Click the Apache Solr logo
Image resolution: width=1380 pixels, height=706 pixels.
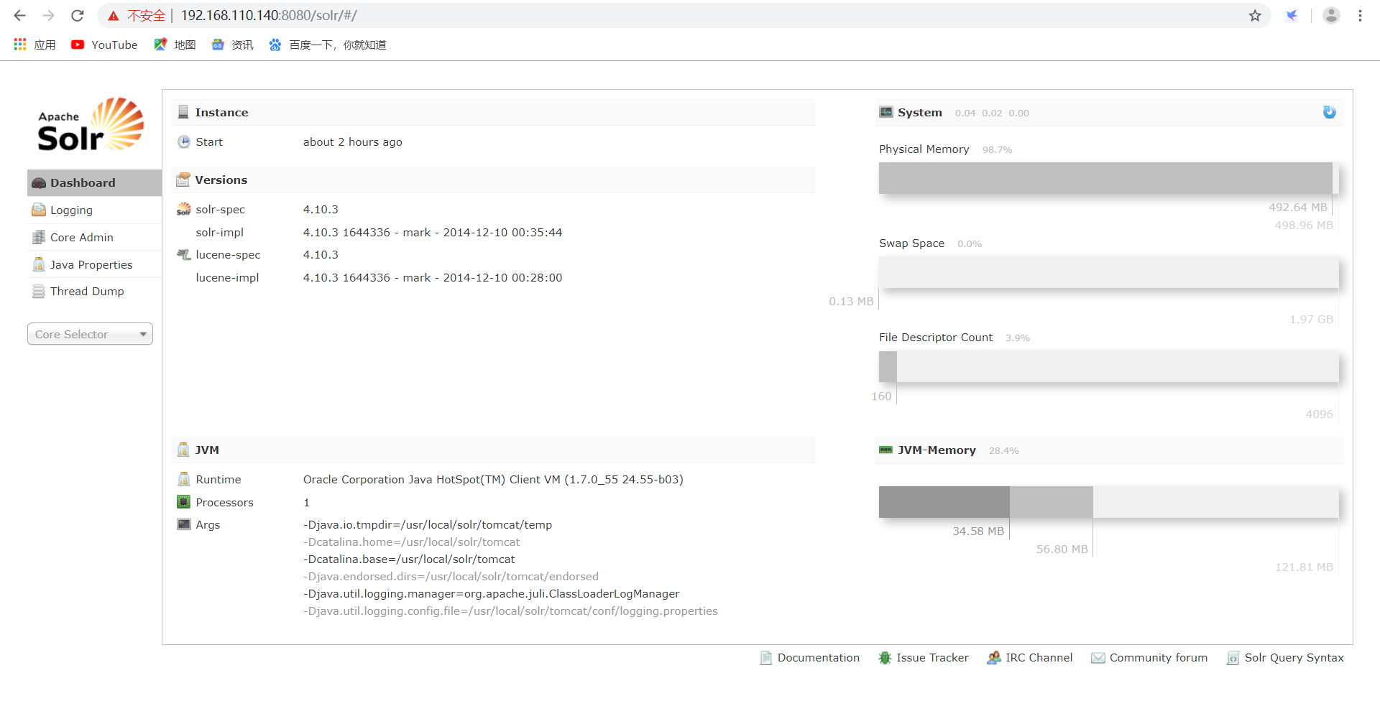[x=91, y=124]
